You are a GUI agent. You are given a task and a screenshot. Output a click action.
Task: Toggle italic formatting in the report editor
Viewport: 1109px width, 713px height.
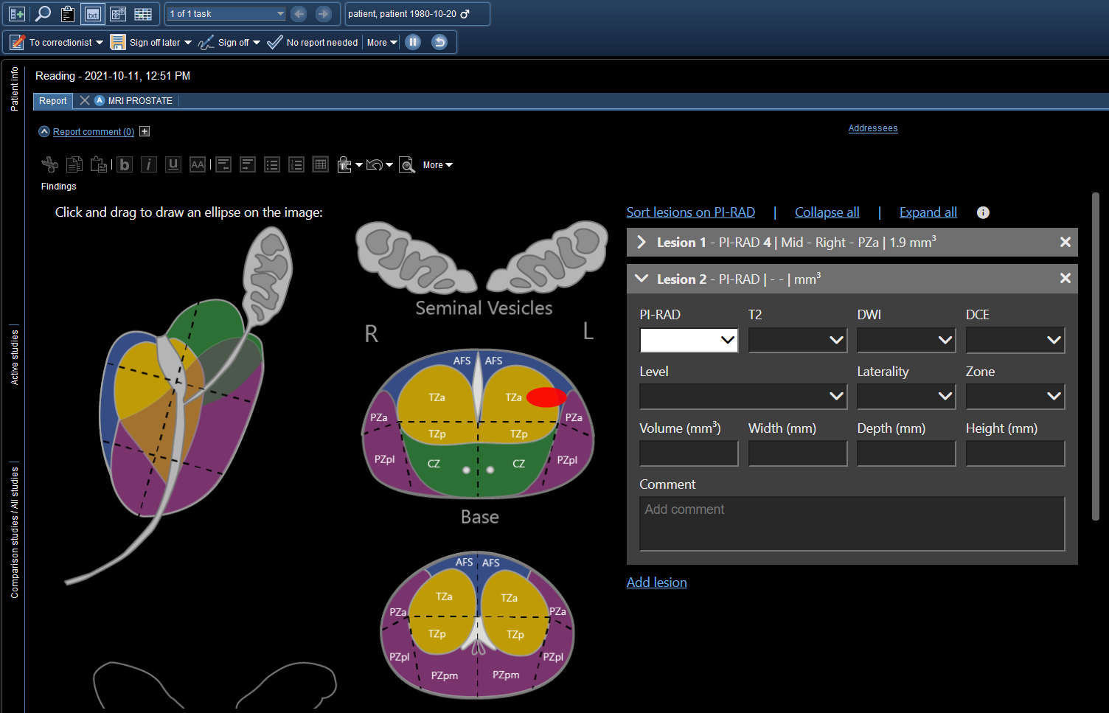pyautogui.click(x=149, y=164)
